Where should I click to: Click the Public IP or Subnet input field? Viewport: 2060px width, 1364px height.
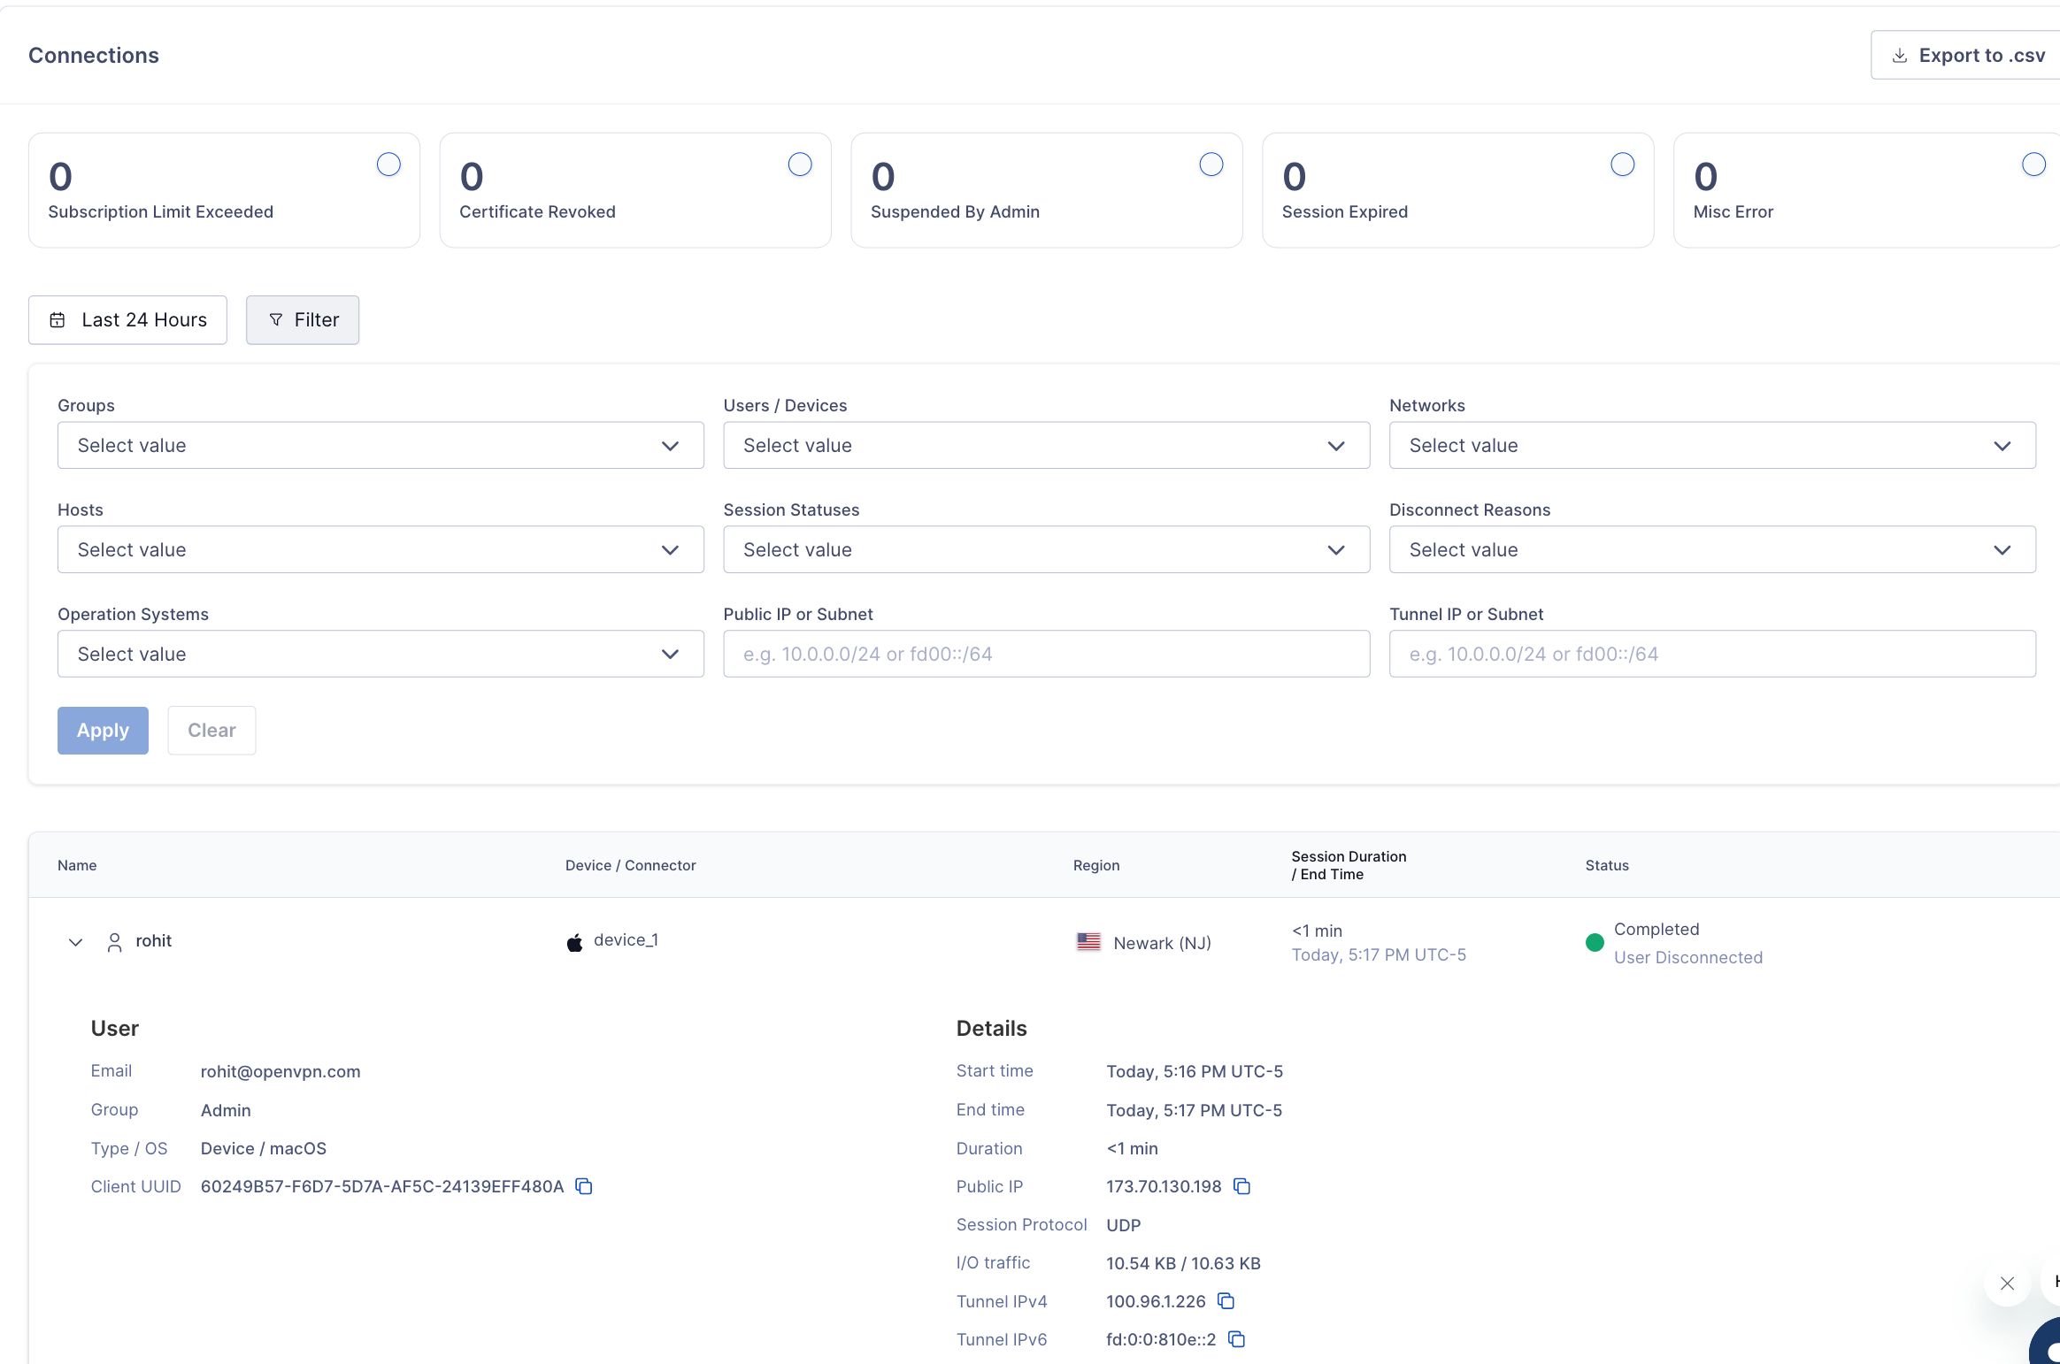click(x=1045, y=654)
